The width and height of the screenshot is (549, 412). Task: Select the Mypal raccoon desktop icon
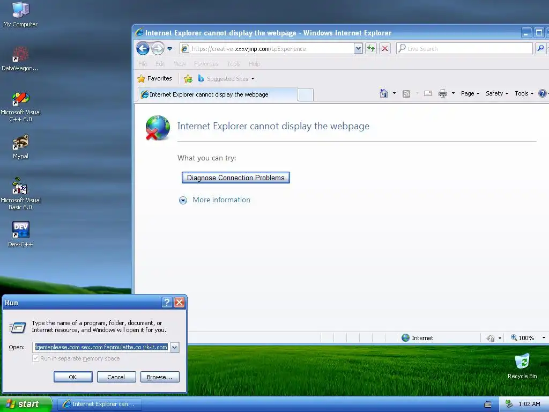pyautogui.click(x=20, y=147)
